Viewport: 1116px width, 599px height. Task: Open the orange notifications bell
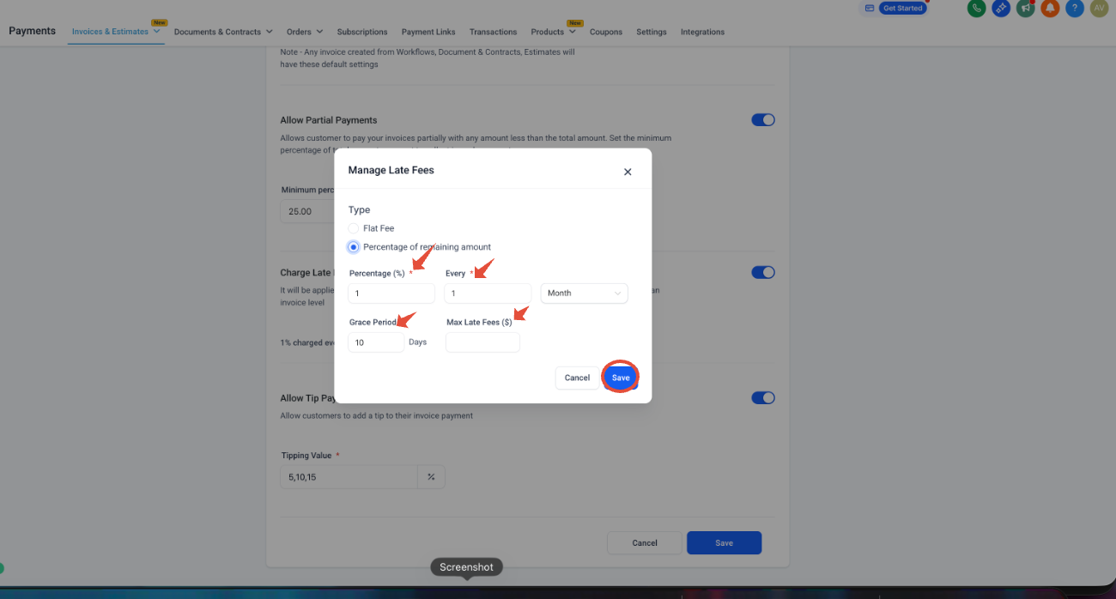pyautogui.click(x=1050, y=8)
